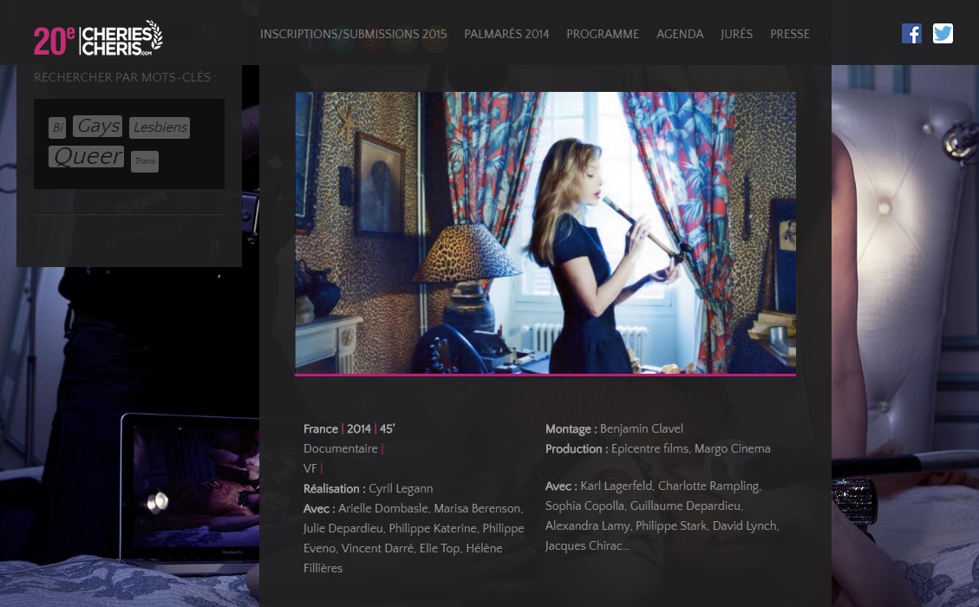Click the Benjamin Clavel montage credit
979x607 pixels.
[641, 429]
